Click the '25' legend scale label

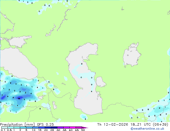tap(52, 130)
